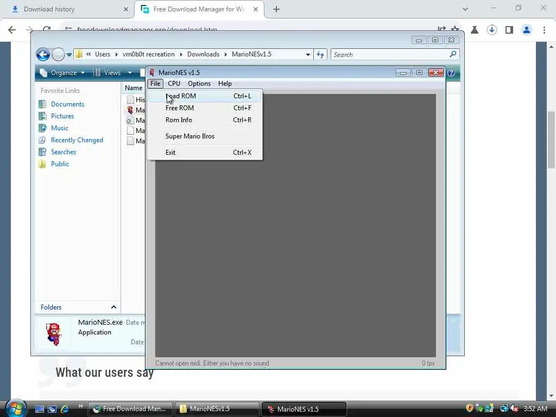
Task: Click the Music folder icon
Action: coord(42,128)
